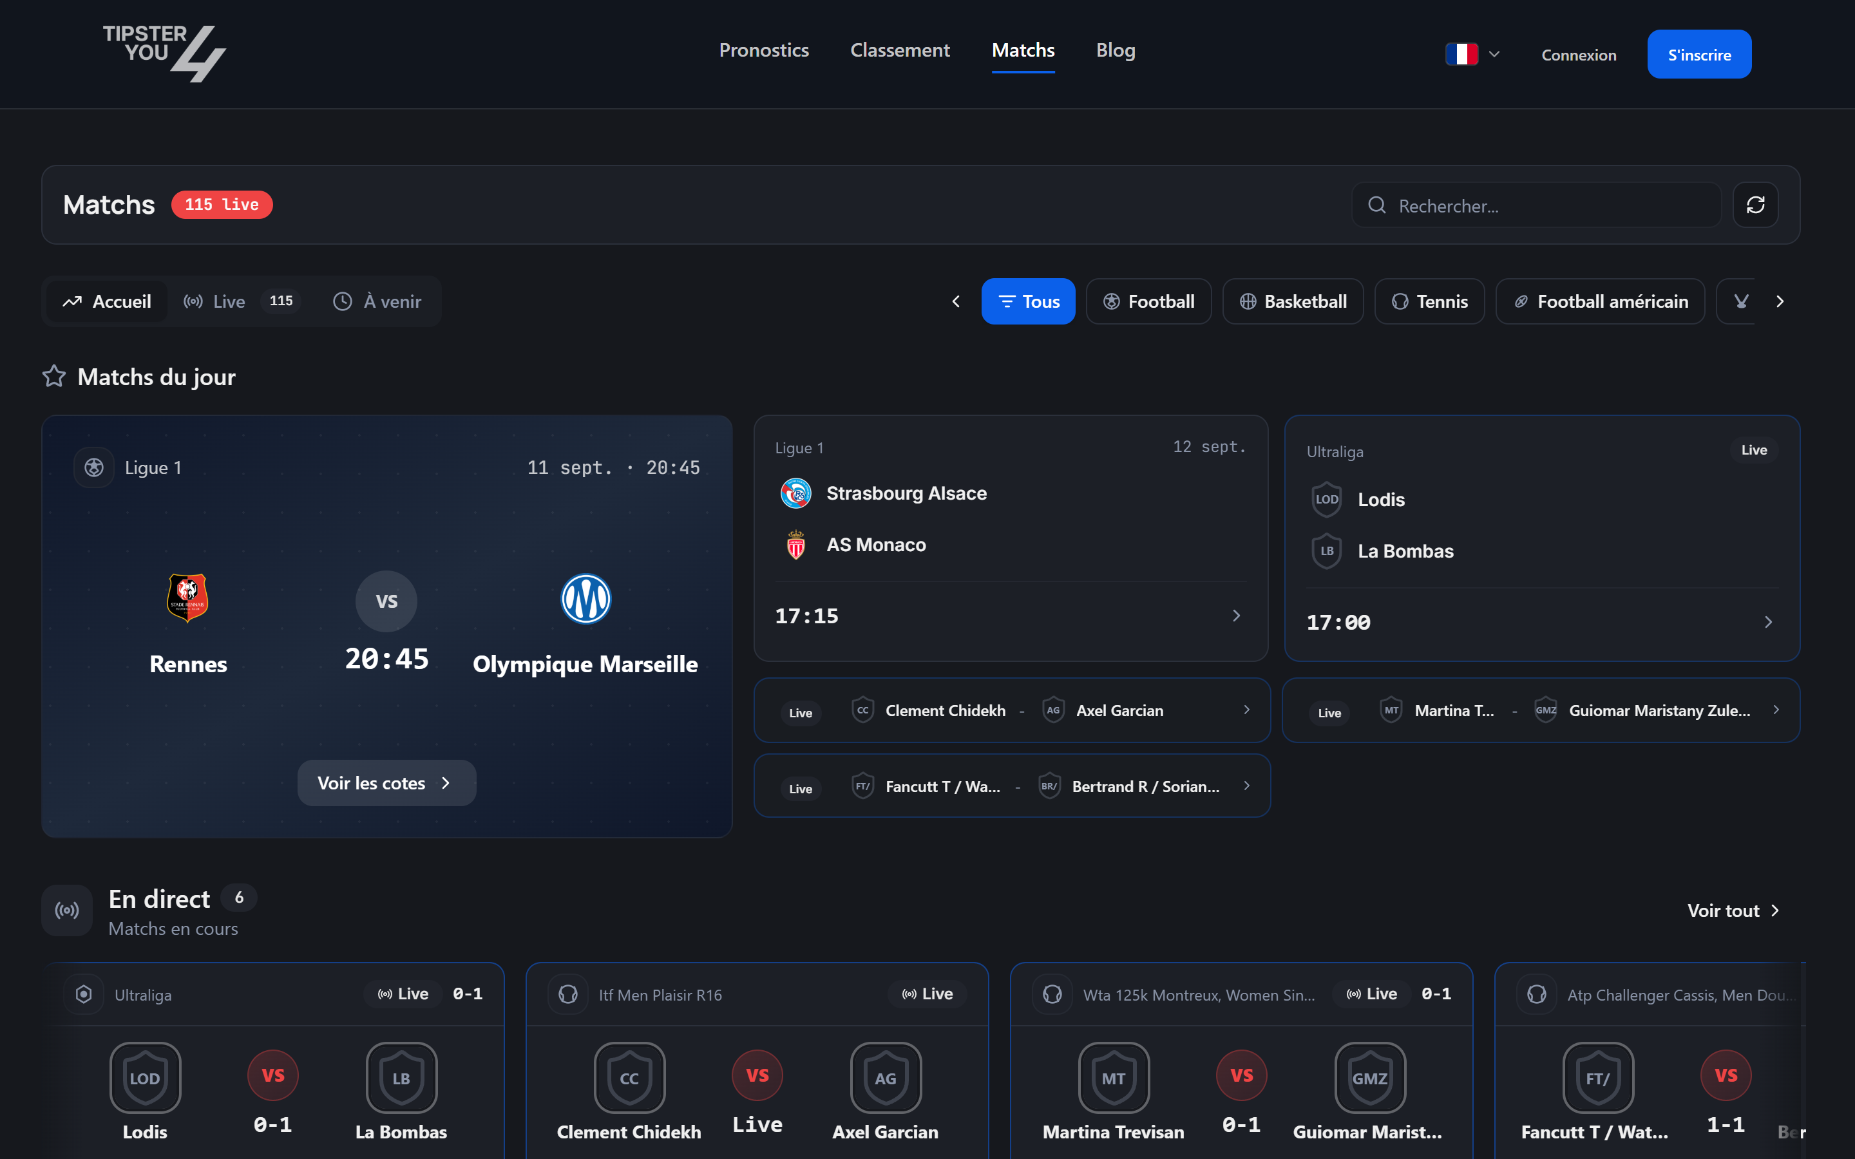Click the Live pill on Itf Men Plaisir card

pyautogui.click(x=927, y=994)
